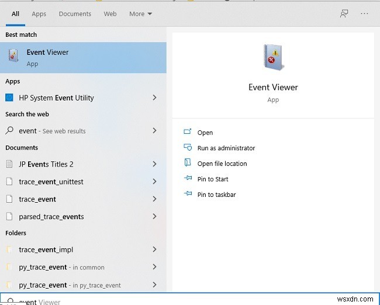The height and width of the screenshot is (305, 380).
Task: Click the Run as administrator shield icon
Action: [188, 147]
